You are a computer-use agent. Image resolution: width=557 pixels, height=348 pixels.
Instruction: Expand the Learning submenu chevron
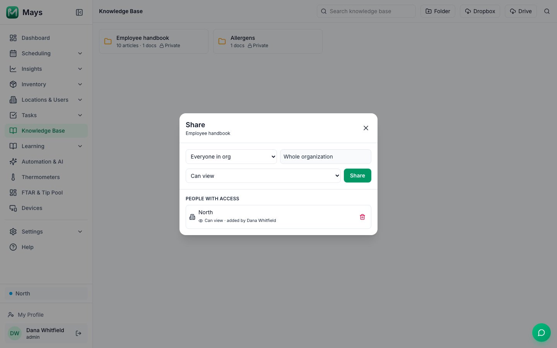coord(80,146)
